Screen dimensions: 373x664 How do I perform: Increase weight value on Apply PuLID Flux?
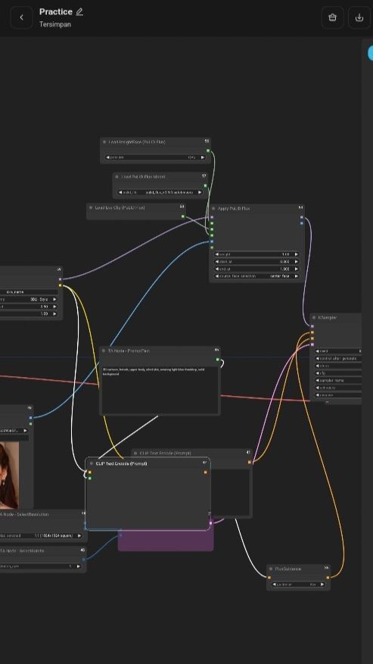point(297,254)
